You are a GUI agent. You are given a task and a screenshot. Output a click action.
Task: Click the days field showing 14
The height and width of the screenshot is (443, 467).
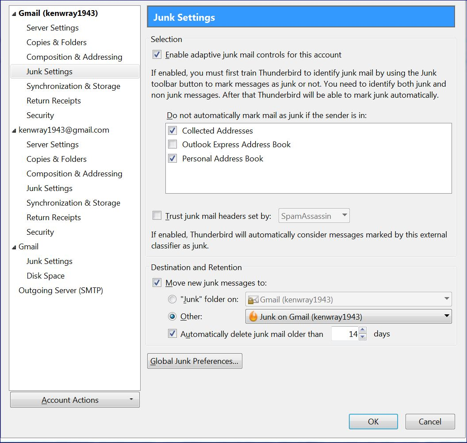click(x=345, y=334)
